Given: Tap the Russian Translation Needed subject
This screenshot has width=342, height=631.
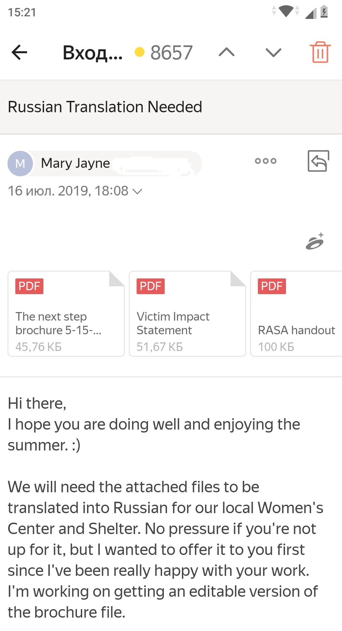Looking at the screenshot, I should pyautogui.click(x=105, y=107).
